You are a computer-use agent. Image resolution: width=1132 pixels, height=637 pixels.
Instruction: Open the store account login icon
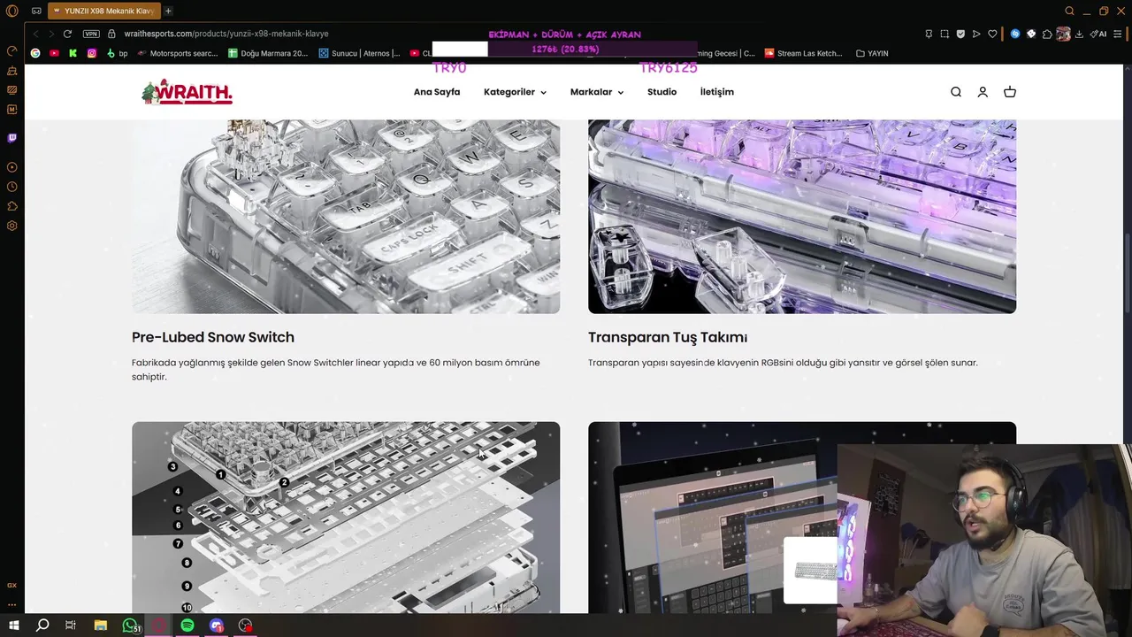coord(983,92)
